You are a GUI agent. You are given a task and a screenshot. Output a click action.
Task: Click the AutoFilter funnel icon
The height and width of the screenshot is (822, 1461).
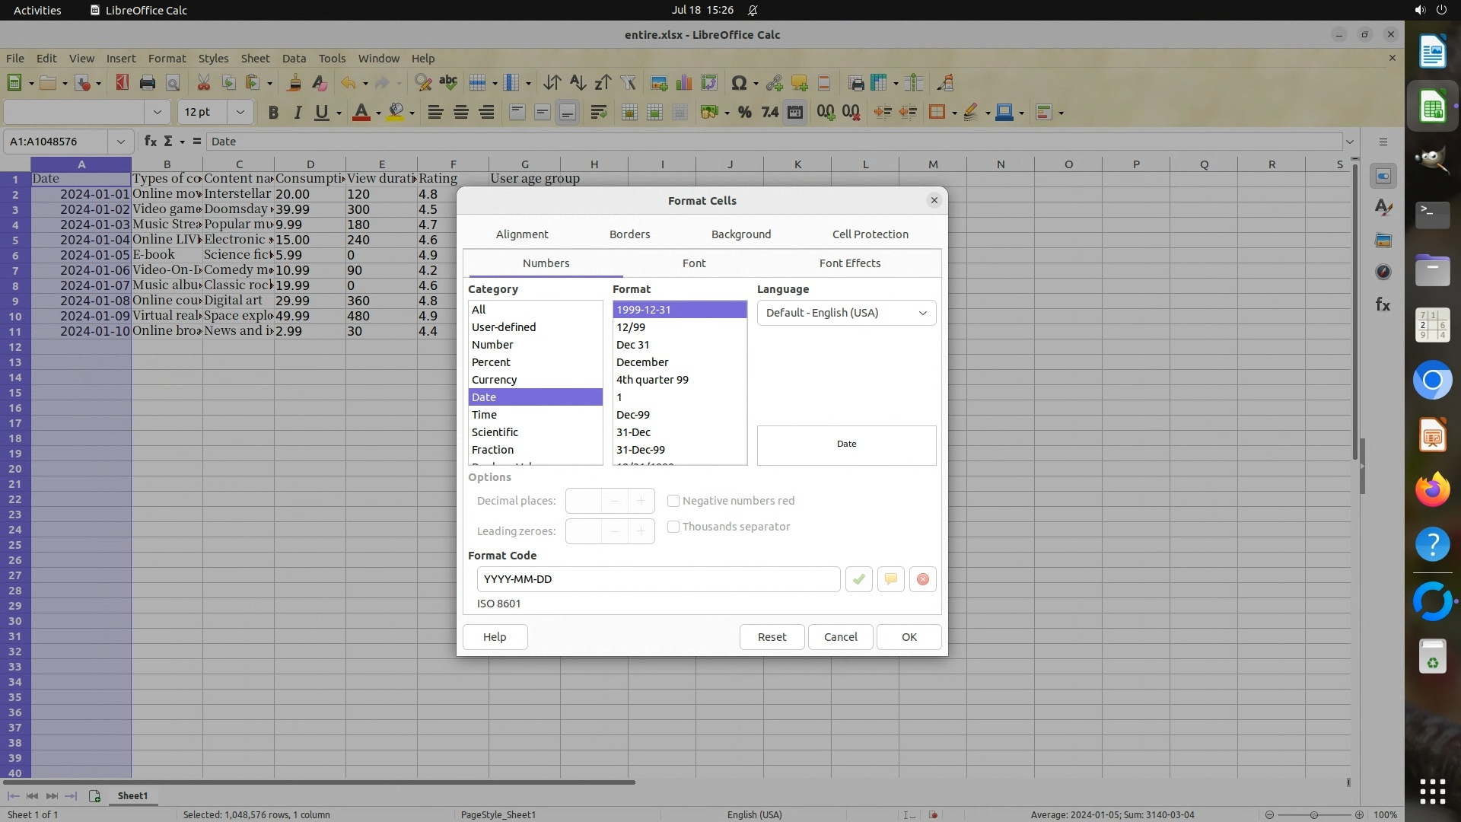click(x=628, y=83)
